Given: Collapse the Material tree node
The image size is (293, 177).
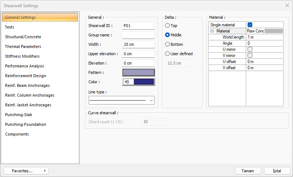Looking at the screenshot, I should (x=212, y=31).
